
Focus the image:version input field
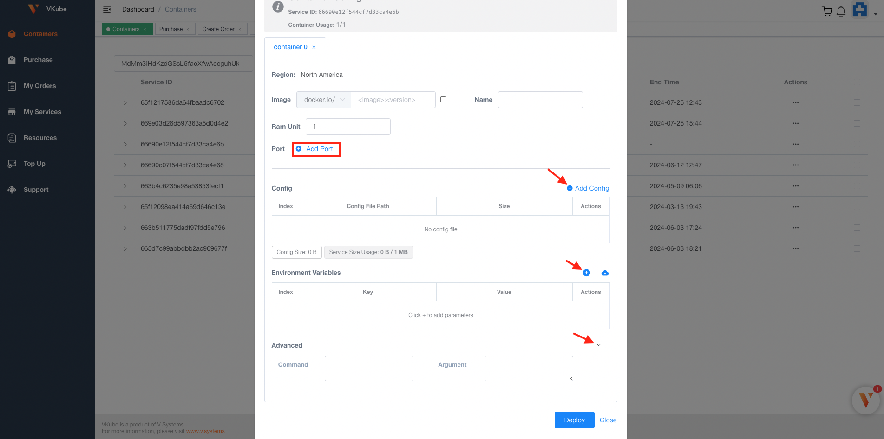coord(393,100)
